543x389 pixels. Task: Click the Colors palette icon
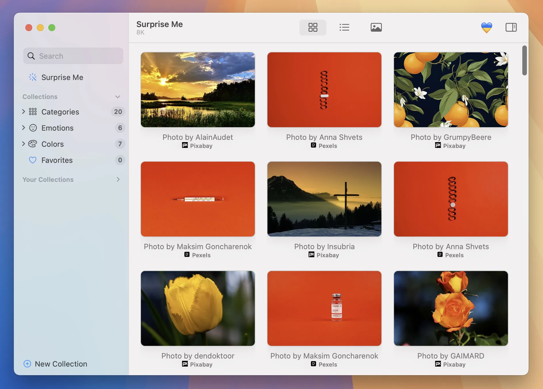[x=33, y=144]
